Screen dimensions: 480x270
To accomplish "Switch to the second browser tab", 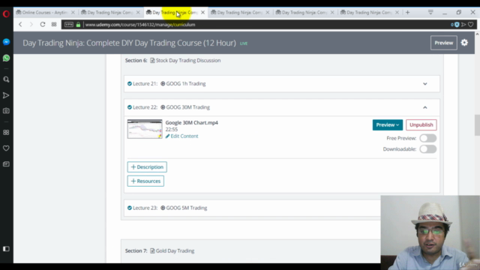I will [x=110, y=13].
